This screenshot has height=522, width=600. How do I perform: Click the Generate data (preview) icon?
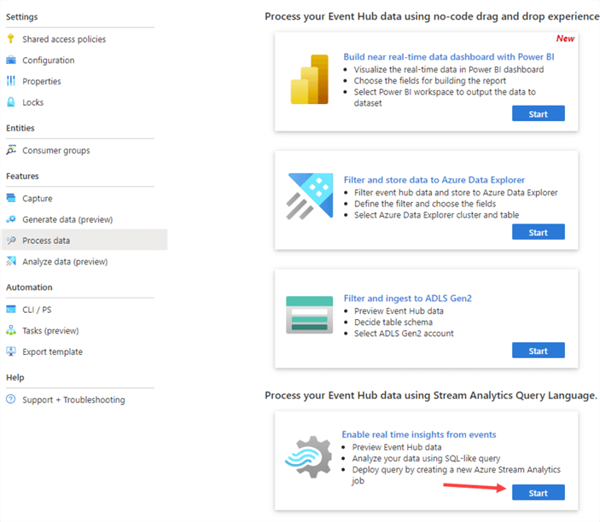click(11, 219)
